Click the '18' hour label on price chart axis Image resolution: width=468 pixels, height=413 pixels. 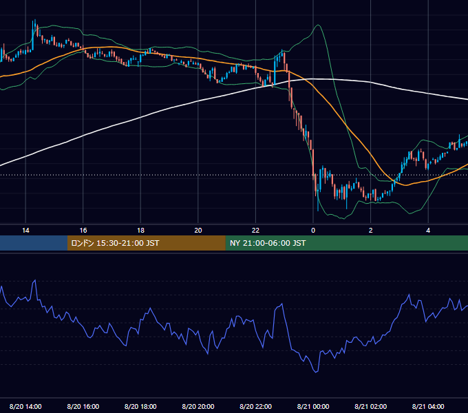[140, 231]
